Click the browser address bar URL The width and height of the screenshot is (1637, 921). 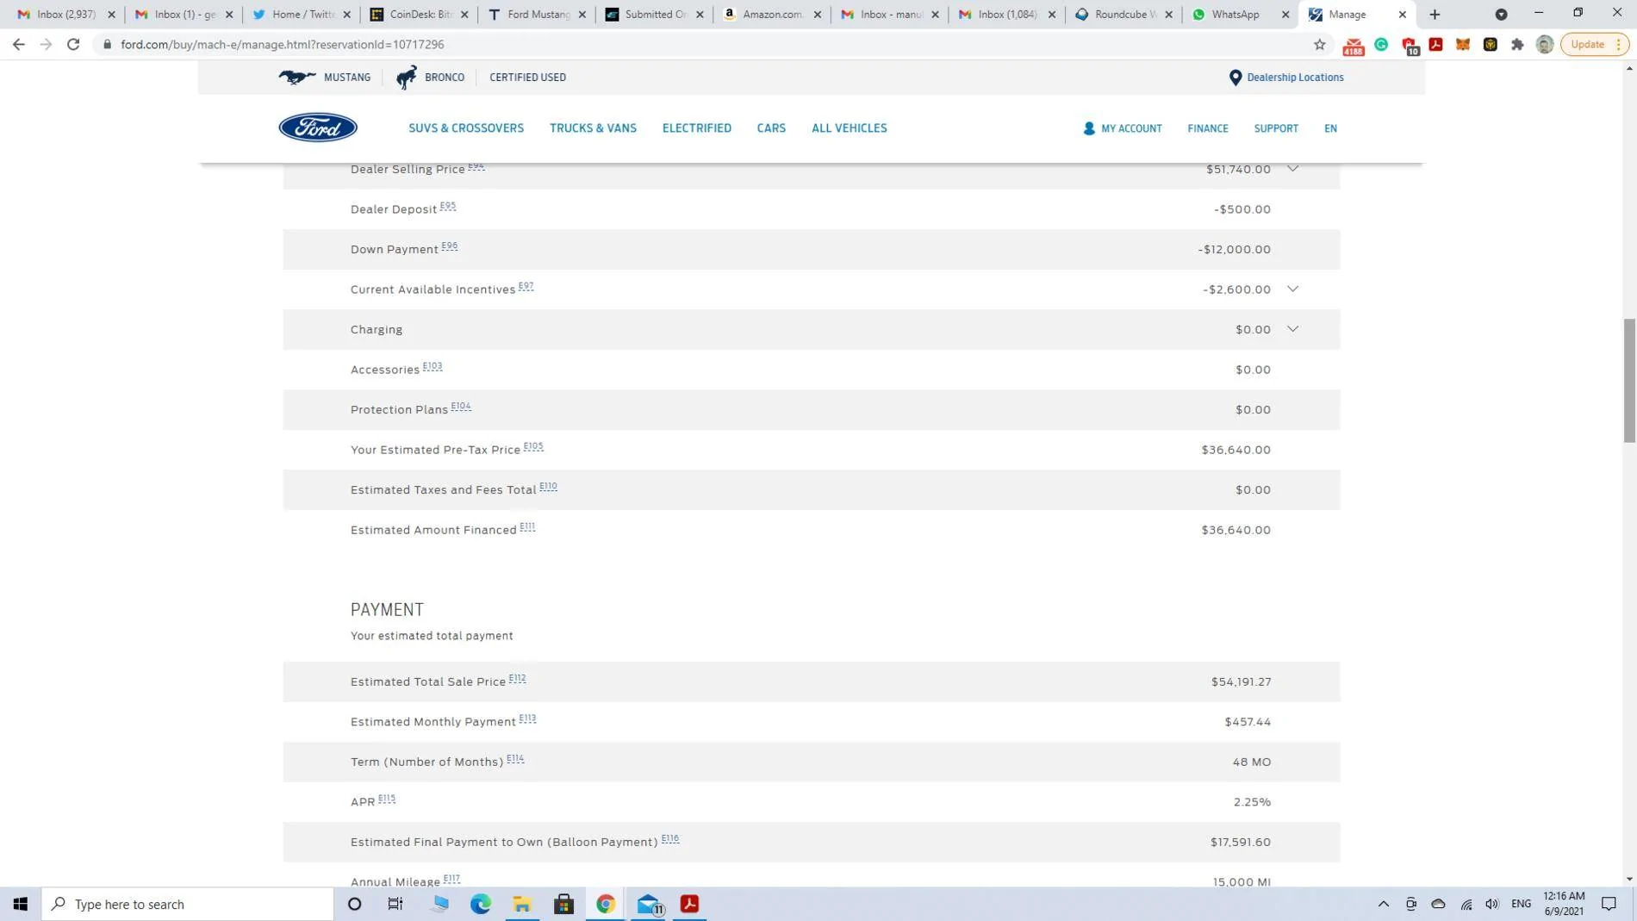282,44
